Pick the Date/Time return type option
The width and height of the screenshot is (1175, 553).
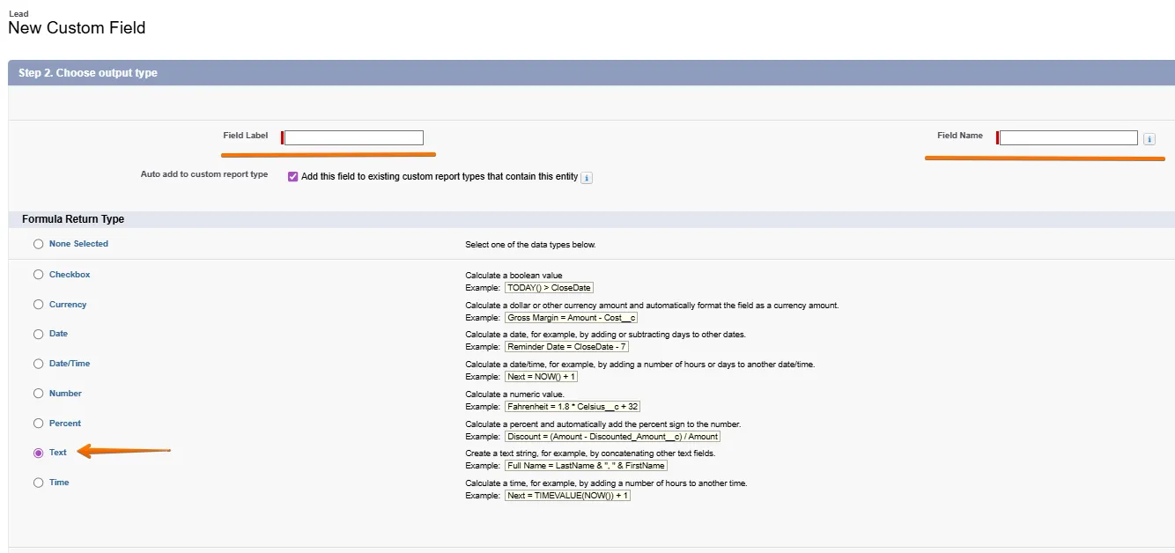[38, 364]
